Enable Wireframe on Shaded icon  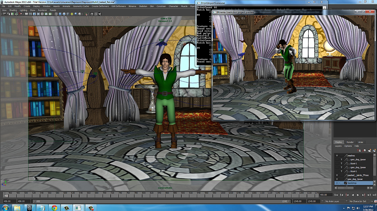(64, 14)
